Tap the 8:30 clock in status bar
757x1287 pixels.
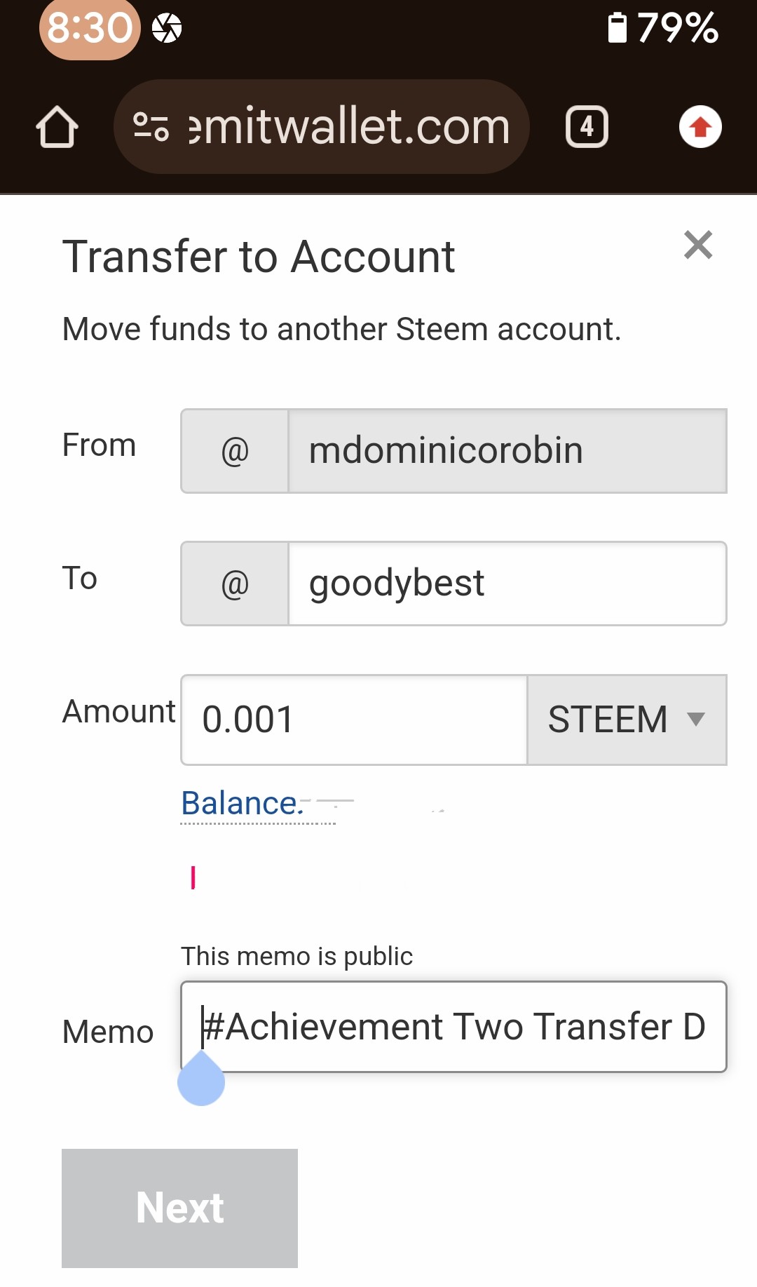(90, 28)
